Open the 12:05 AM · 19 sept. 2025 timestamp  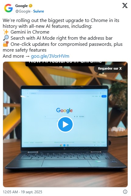coord(22,192)
